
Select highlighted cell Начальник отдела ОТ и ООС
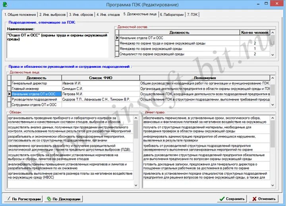36,94
